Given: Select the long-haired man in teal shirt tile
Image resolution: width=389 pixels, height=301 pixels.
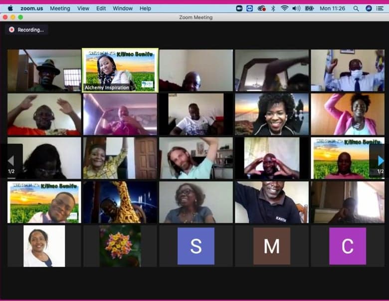Looking at the screenshot, I should tap(196, 158).
